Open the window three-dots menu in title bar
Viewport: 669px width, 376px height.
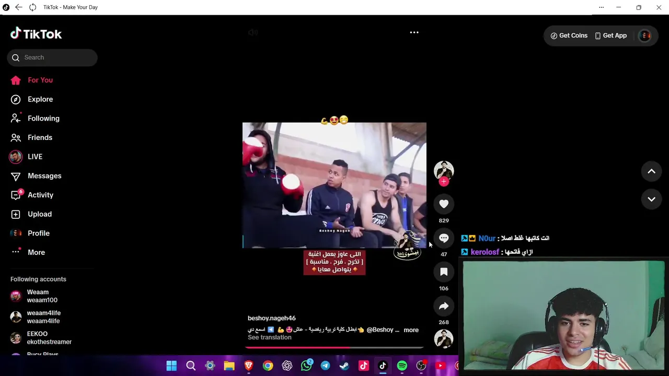pyautogui.click(x=601, y=7)
